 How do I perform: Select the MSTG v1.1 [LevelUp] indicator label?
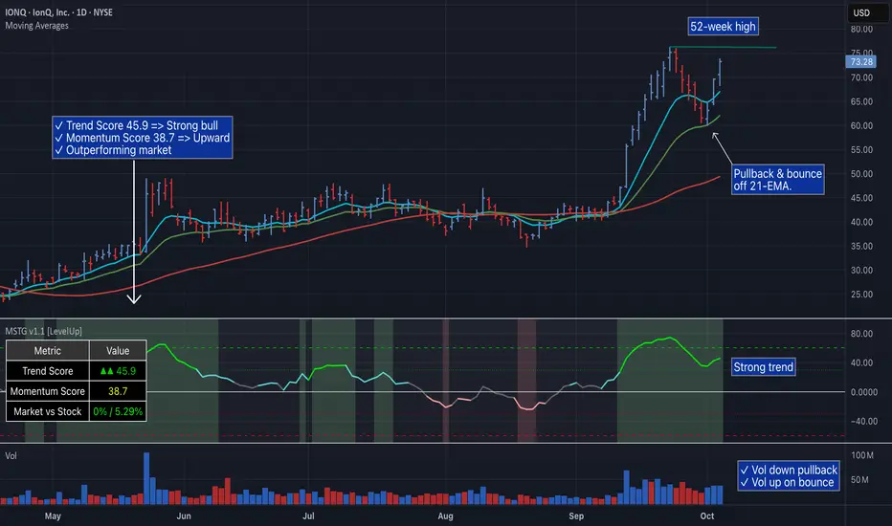[44, 331]
